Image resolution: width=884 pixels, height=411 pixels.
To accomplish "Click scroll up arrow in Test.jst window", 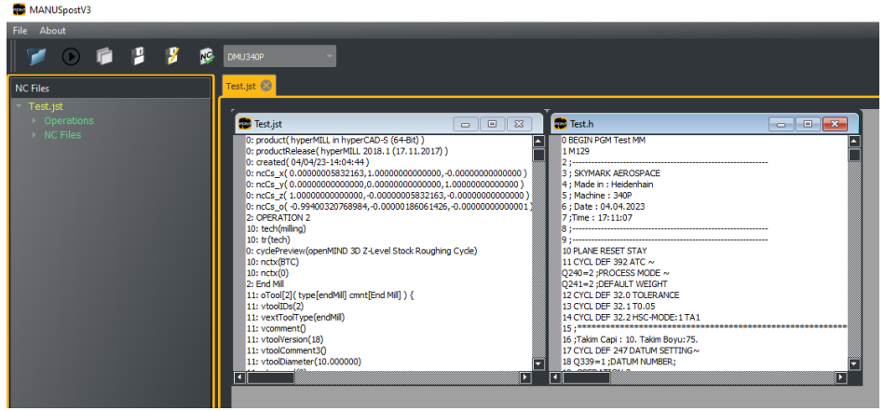I will [538, 142].
